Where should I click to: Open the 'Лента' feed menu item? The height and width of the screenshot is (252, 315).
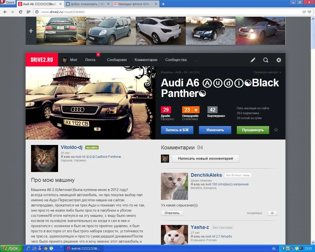pos(90,60)
